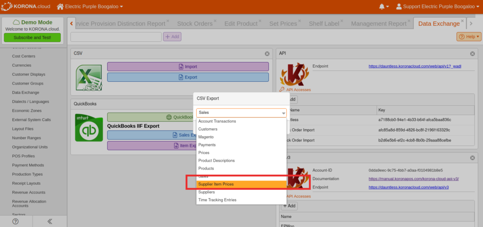Click the Excel CSV icon
The image size is (483, 227).
[x=89, y=78]
